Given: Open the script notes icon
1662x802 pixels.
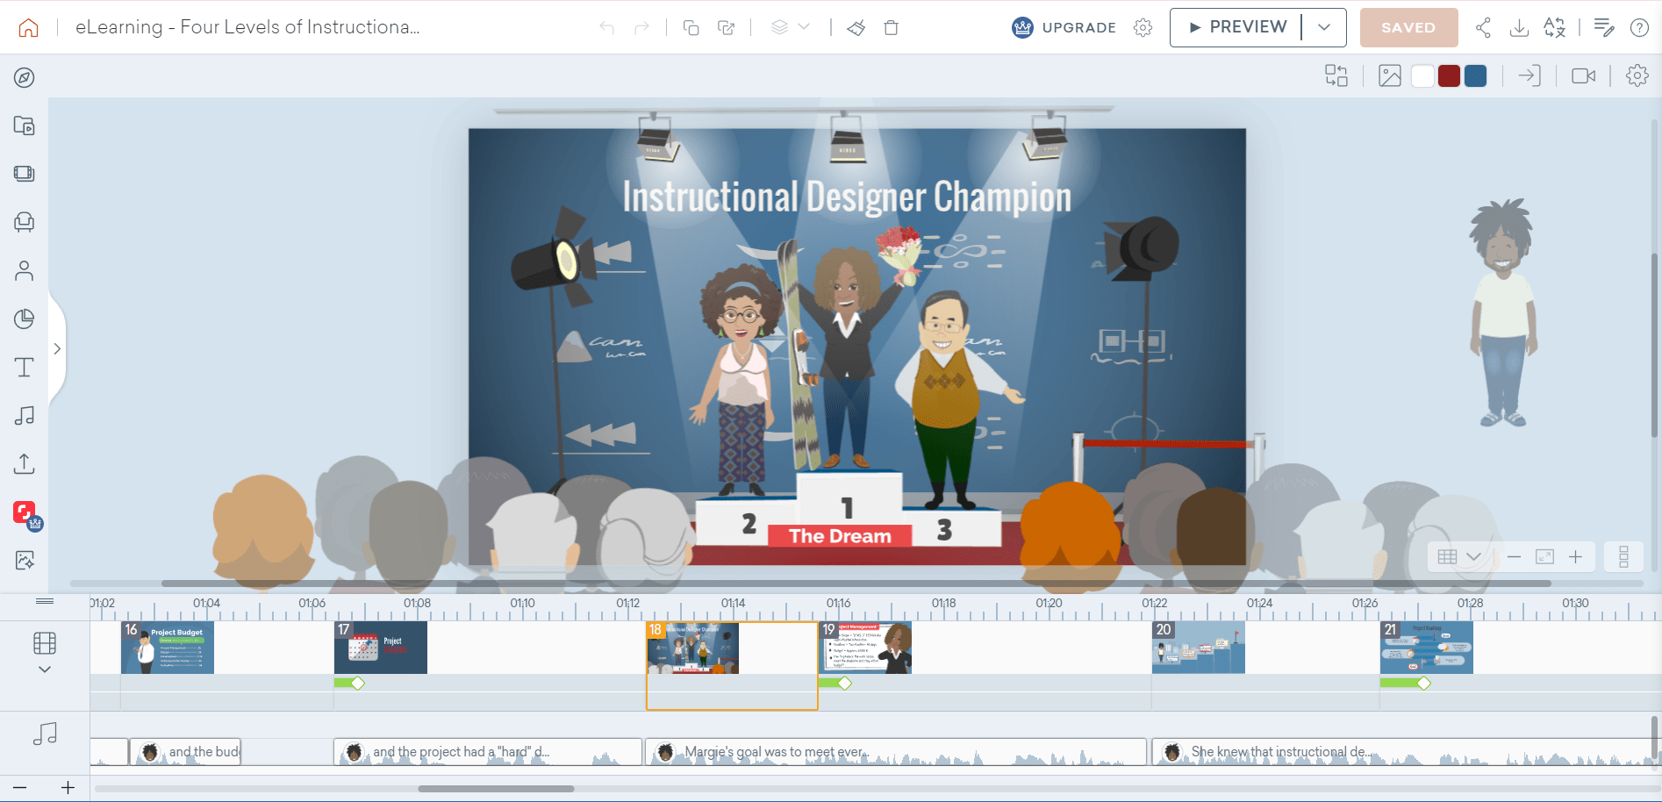Looking at the screenshot, I should [1604, 27].
